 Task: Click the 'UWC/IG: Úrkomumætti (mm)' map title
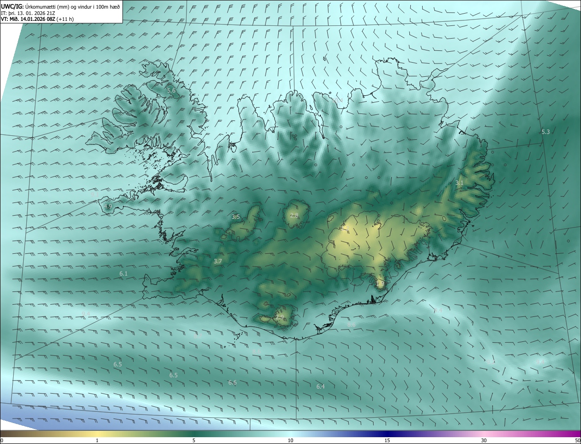(61, 6)
